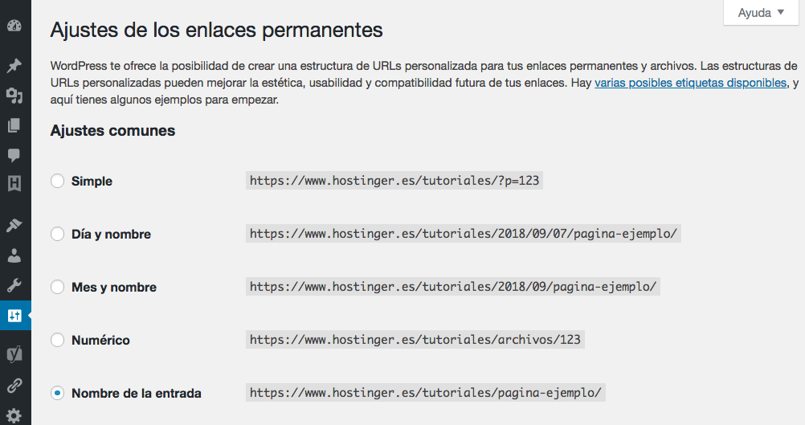Open "varias posibles etiquetas disponibles" link
This screenshot has height=425, width=805.
[690, 83]
